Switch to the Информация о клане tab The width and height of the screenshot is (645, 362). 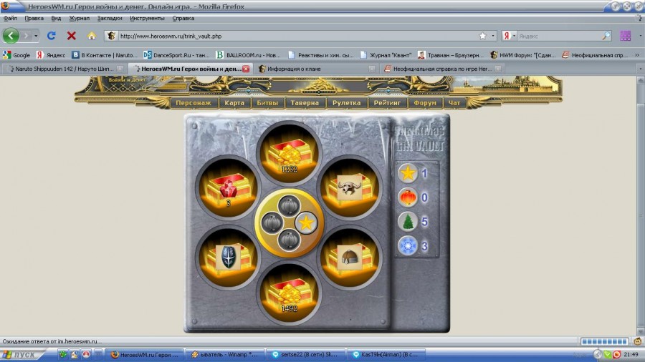(x=315, y=69)
